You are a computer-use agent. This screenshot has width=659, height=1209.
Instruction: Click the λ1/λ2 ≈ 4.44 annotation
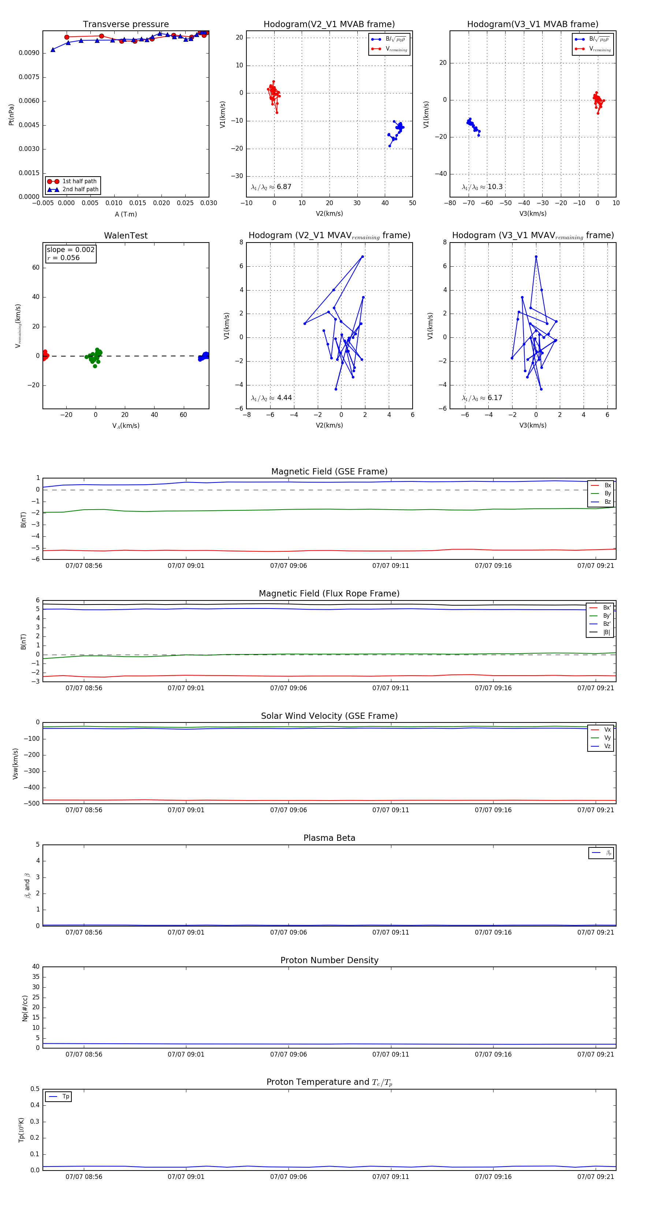(x=271, y=398)
